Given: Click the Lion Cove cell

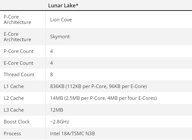Looking at the screenshot, I should click(x=61, y=20).
